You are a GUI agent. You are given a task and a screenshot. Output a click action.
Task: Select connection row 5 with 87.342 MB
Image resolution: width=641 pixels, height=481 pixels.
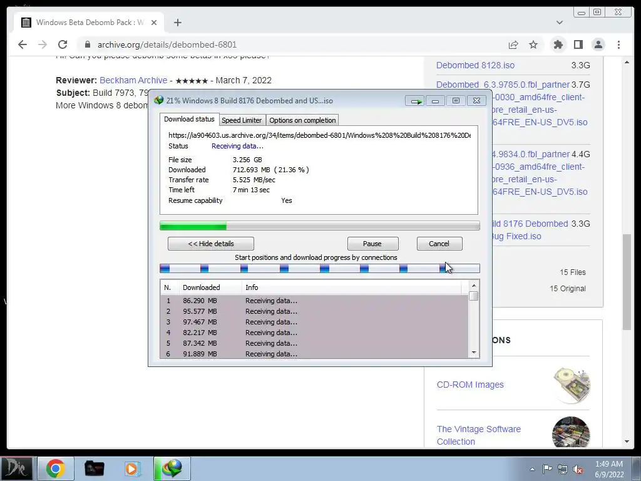tap(314, 343)
